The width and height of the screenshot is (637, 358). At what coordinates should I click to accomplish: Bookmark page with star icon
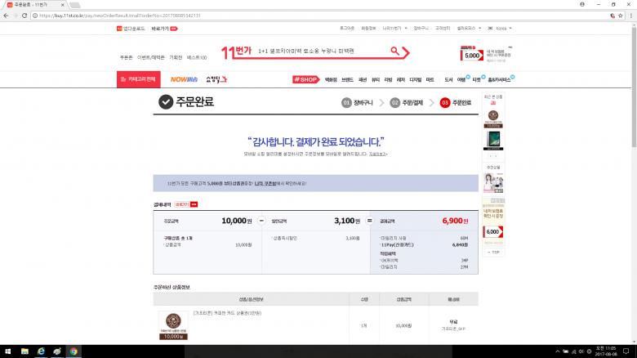coord(621,15)
